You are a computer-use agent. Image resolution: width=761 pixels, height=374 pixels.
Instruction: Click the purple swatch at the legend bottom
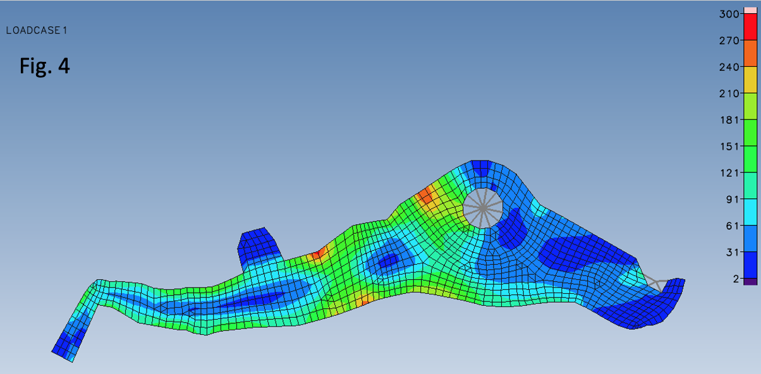click(750, 281)
